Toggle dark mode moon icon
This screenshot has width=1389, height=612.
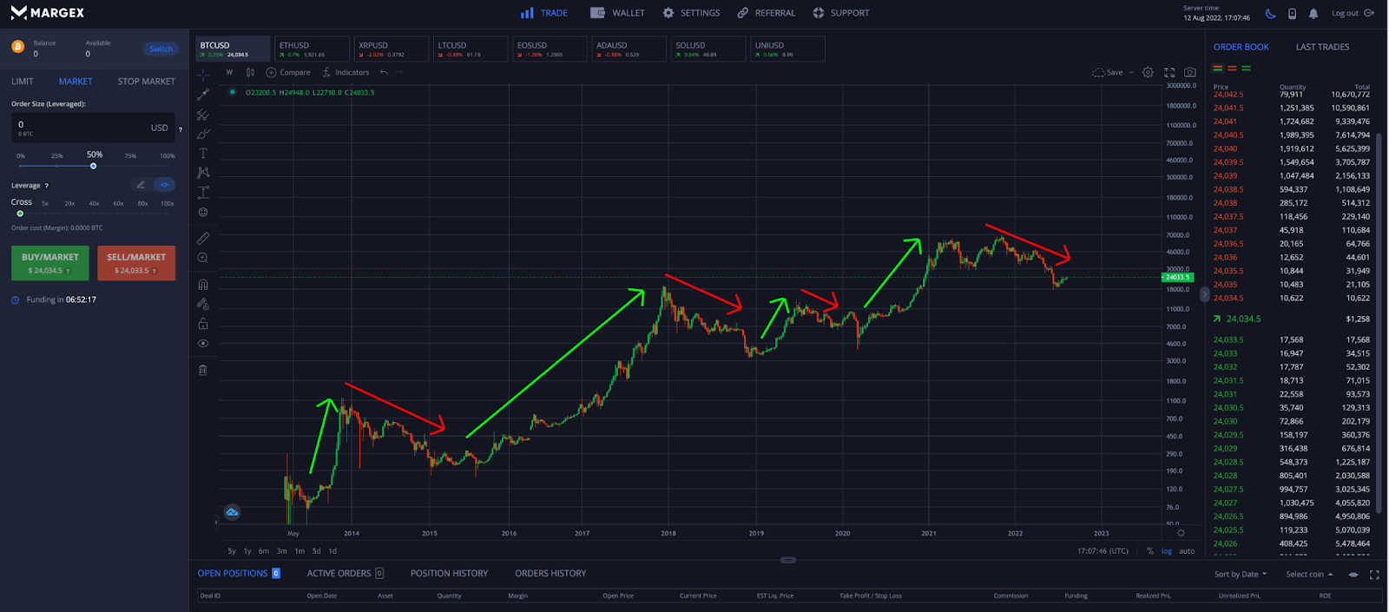click(x=1271, y=14)
